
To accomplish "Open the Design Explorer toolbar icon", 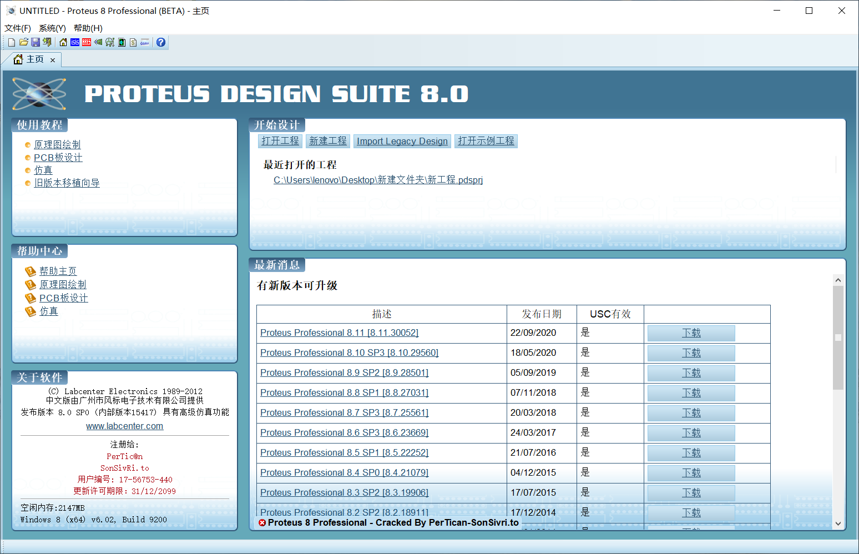I will [122, 42].
